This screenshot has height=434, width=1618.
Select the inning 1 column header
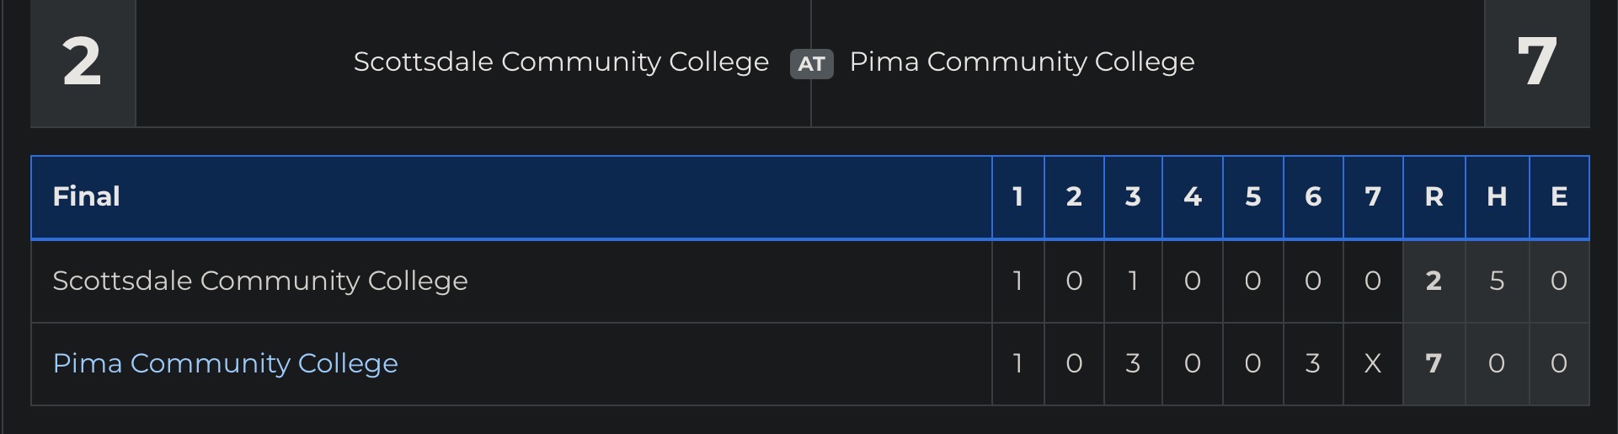tap(1017, 196)
